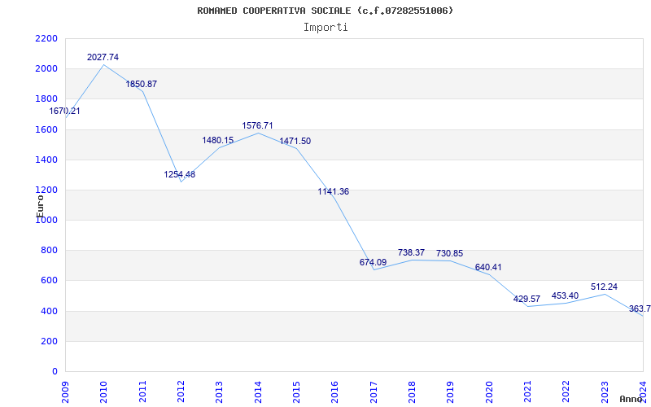Viewport: 651px width, 407px height.
Task: Click the 2200 y-axis tick label
Action: [47, 38]
